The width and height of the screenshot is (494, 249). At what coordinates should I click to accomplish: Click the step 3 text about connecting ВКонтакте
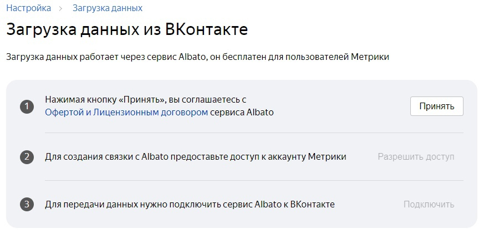pyautogui.click(x=190, y=205)
